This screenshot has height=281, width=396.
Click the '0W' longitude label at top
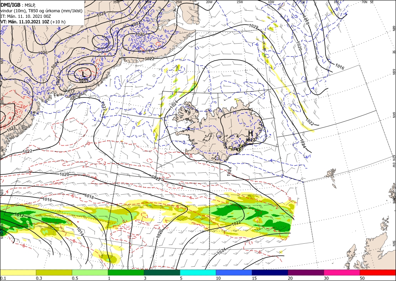click(x=336, y=2)
